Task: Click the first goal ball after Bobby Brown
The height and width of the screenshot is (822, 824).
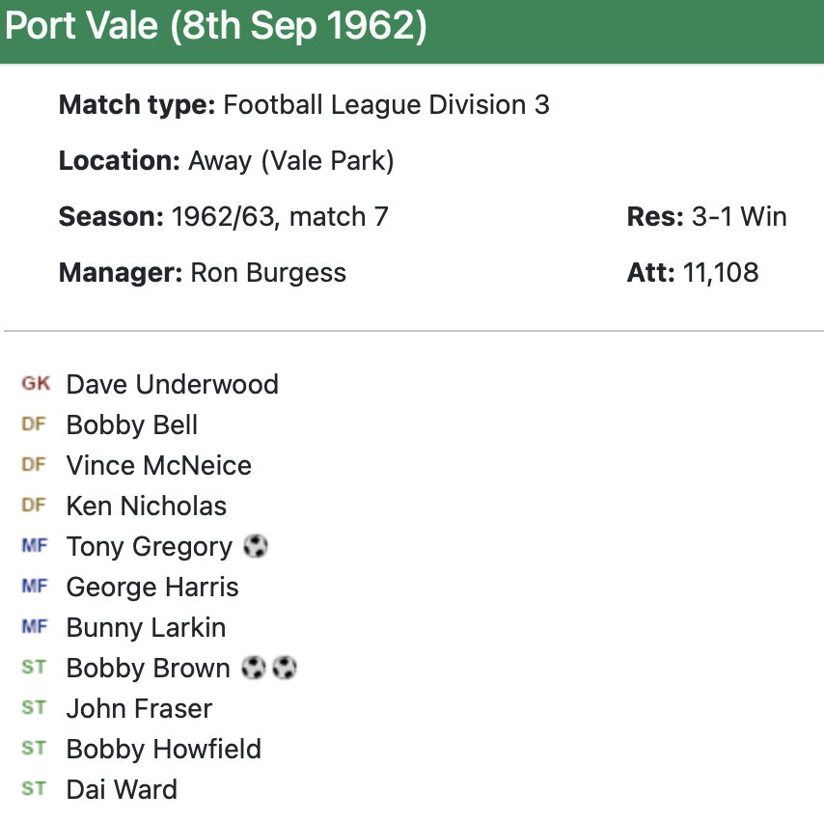Action: click(253, 668)
